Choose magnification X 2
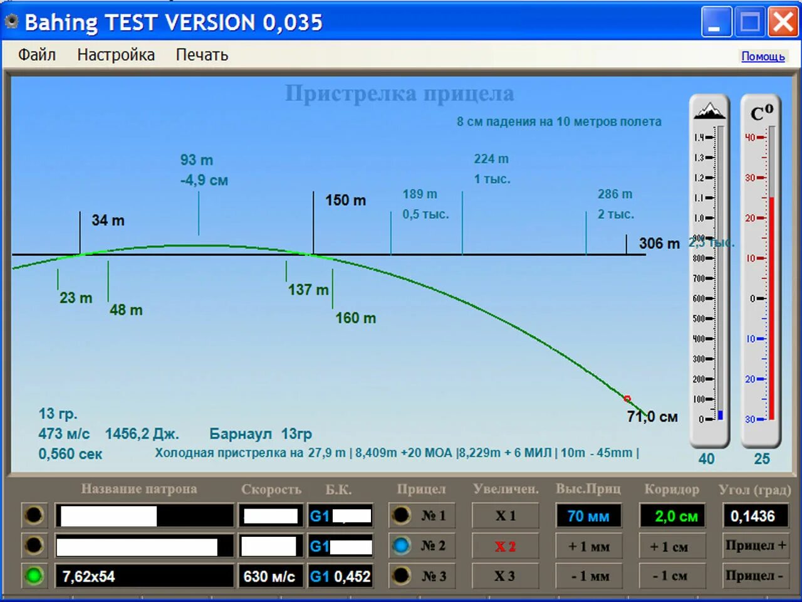This screenshot has height=602, width=802. pyautogui.click(x=505, y=546)
